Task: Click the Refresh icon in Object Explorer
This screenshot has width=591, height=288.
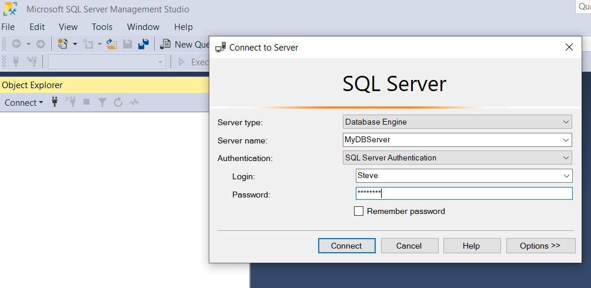Action: 118,102
